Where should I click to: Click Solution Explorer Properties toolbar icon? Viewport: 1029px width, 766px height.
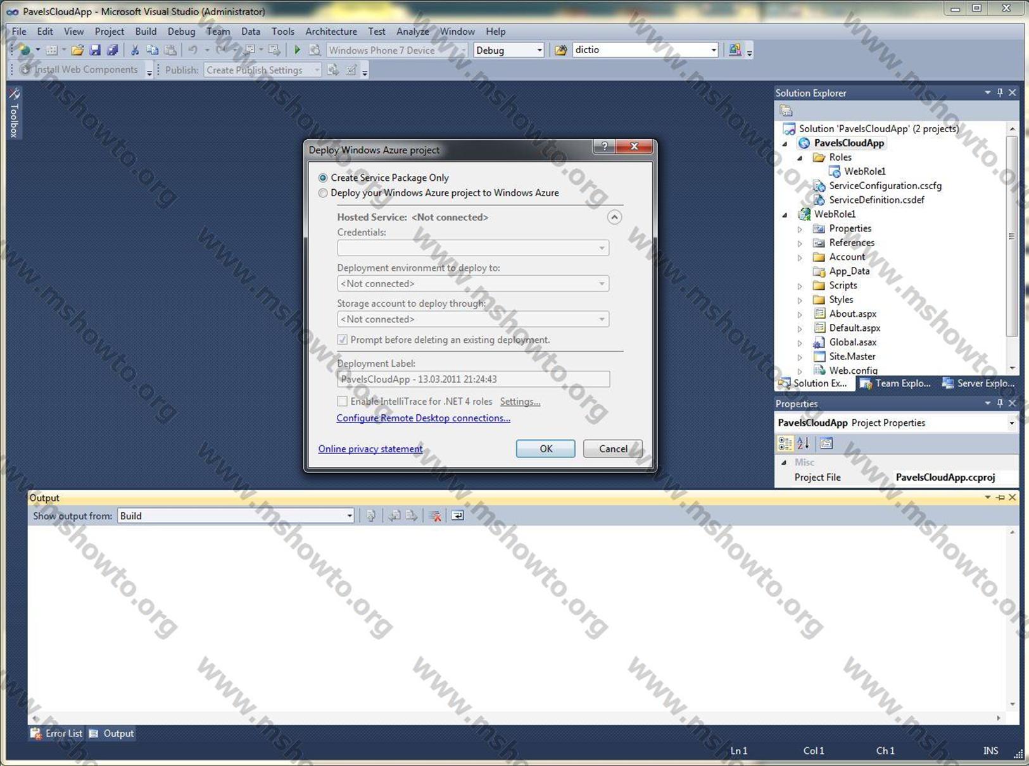tap(786, 111)
